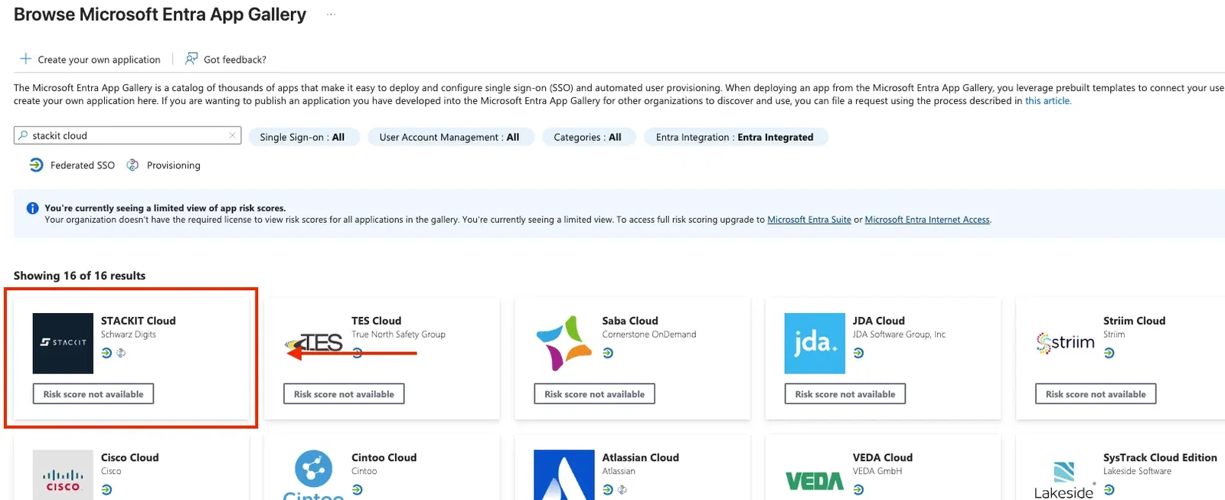
Task: Select the JDA Cloud app title
Action: (879, 321)
